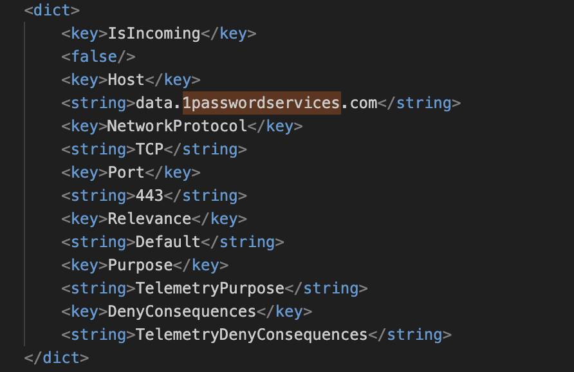Click the opening dict tag

click(x=51, y=10)
